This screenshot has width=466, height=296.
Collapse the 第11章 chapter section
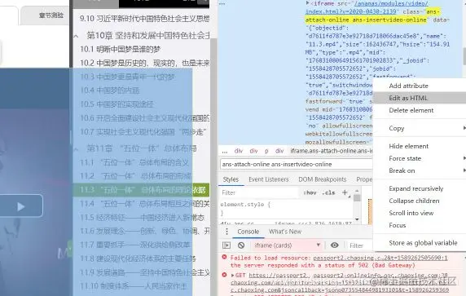coord(76,148)
